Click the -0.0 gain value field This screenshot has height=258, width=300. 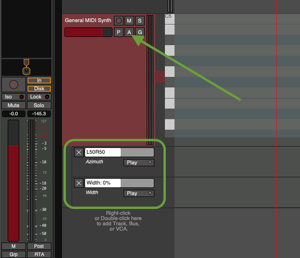(x=13, y=114)
